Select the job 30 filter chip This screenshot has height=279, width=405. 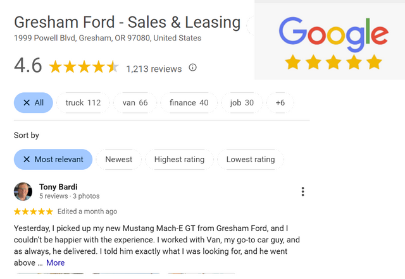242,103
